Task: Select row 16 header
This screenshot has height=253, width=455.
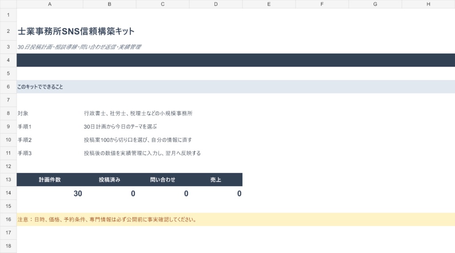Action: pyautogui.click(x=8, y=219)
